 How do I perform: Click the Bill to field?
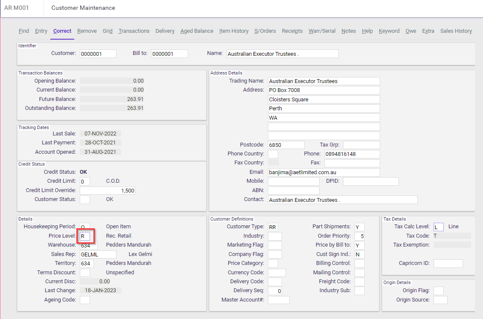pos(169,54)
